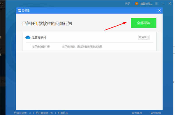Click the 无名称软件 entry name

pos(39,38)
